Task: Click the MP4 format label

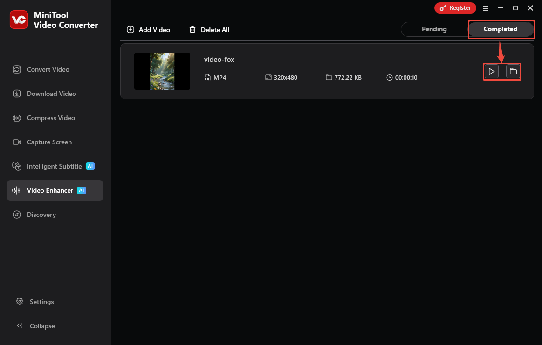Action: point(220,77)
